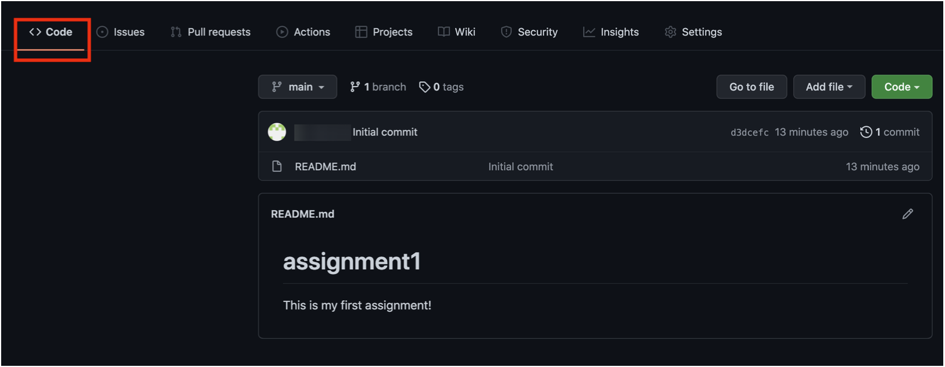Expand the green Code dropdown button
Image resolution: width=945 pixels, height=367 pixels.
point(901,87)
